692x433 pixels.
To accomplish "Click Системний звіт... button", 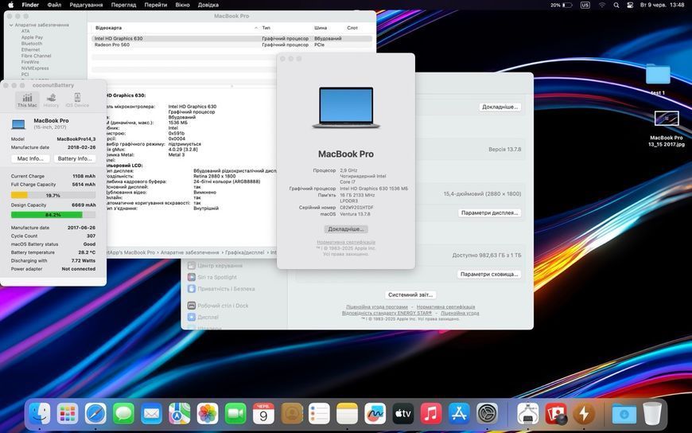I will click(411, 295).
